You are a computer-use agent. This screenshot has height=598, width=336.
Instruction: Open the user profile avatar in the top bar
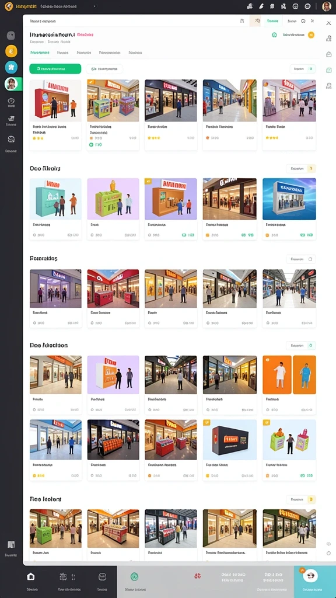click(327, 6)
